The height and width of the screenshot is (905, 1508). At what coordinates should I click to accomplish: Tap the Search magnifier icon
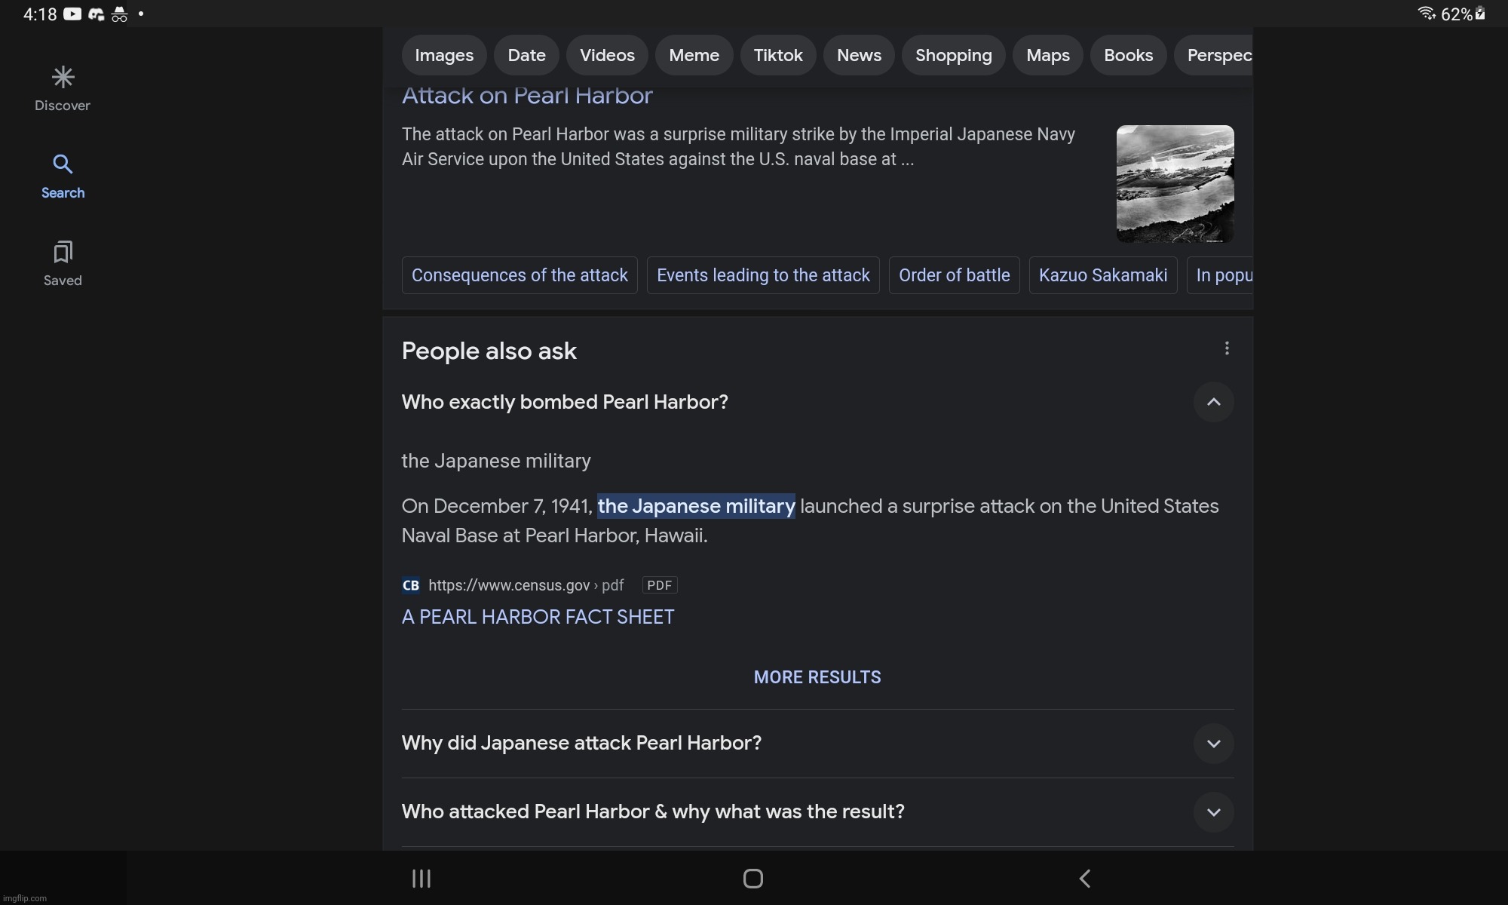click(63, 164)
